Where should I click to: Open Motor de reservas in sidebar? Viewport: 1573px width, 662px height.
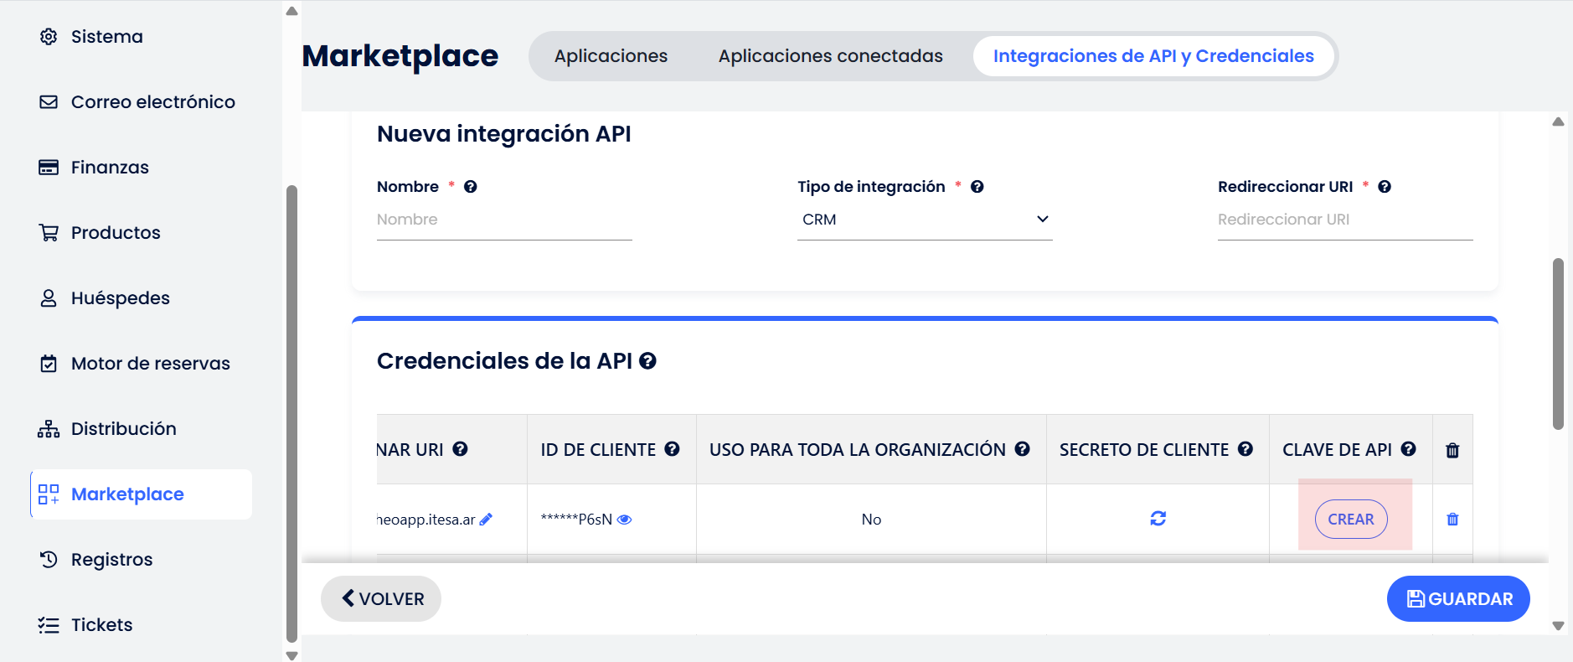coord(150,364)
